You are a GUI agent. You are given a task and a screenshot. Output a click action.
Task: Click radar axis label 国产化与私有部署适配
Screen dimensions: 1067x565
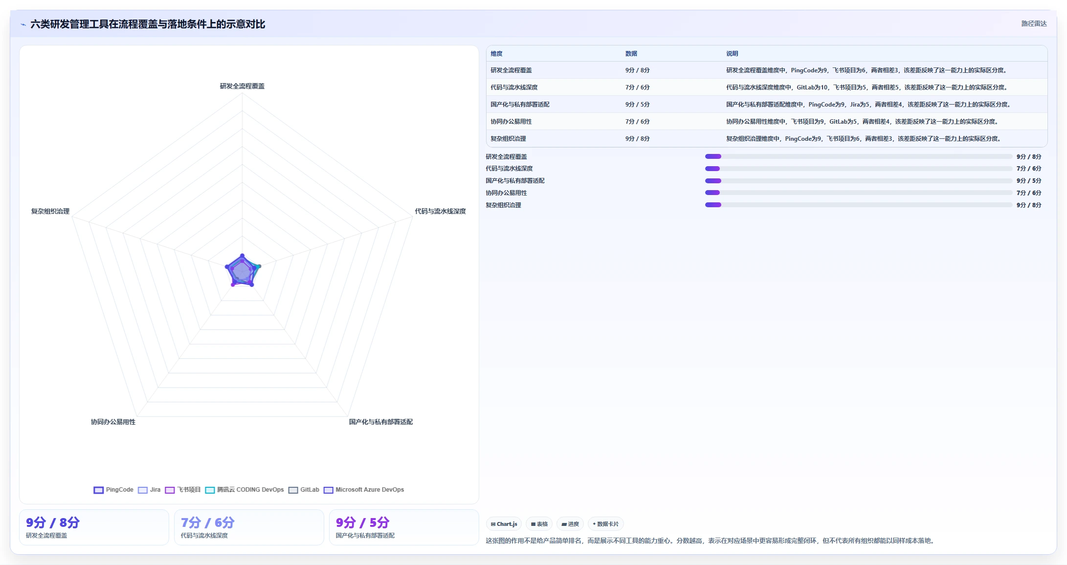(x=380, y=422)
